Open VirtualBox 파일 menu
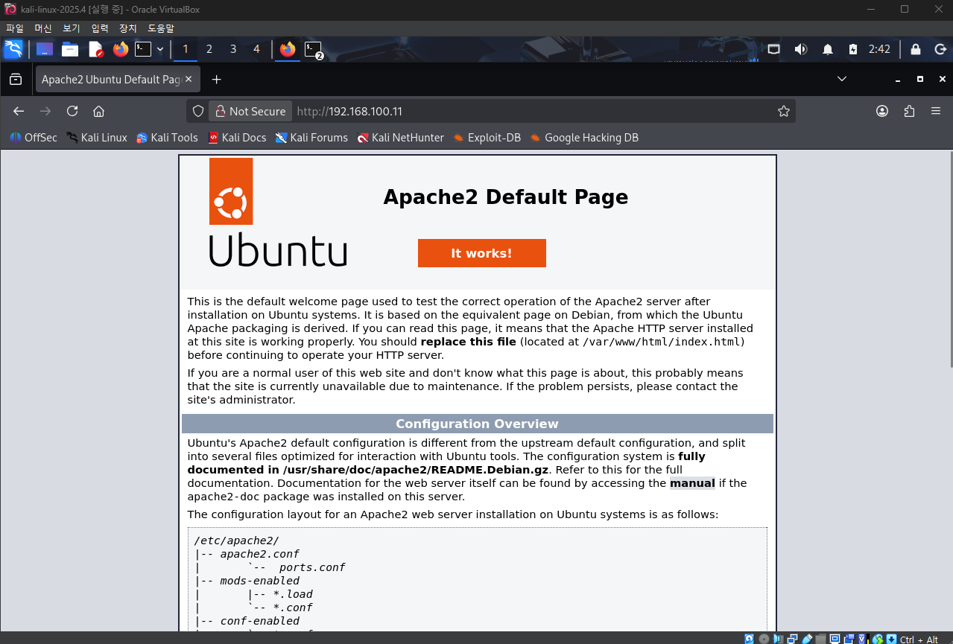953x644 pixels. click(15, 28)
